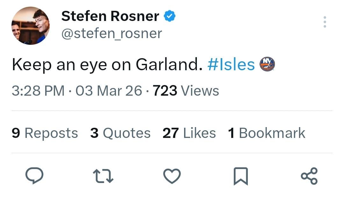Image resolution: width=344 pixels, height=197 pixels.
Task: Click the Islanders logo emoji icon
Action: pos(267,64)
